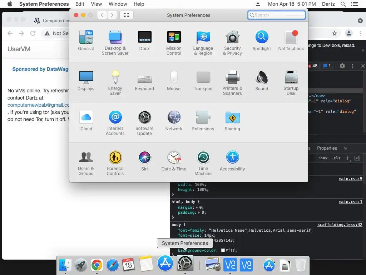Open Notification Center from menu bar
The height and width of the screenshot is (275, 366).
355,4
